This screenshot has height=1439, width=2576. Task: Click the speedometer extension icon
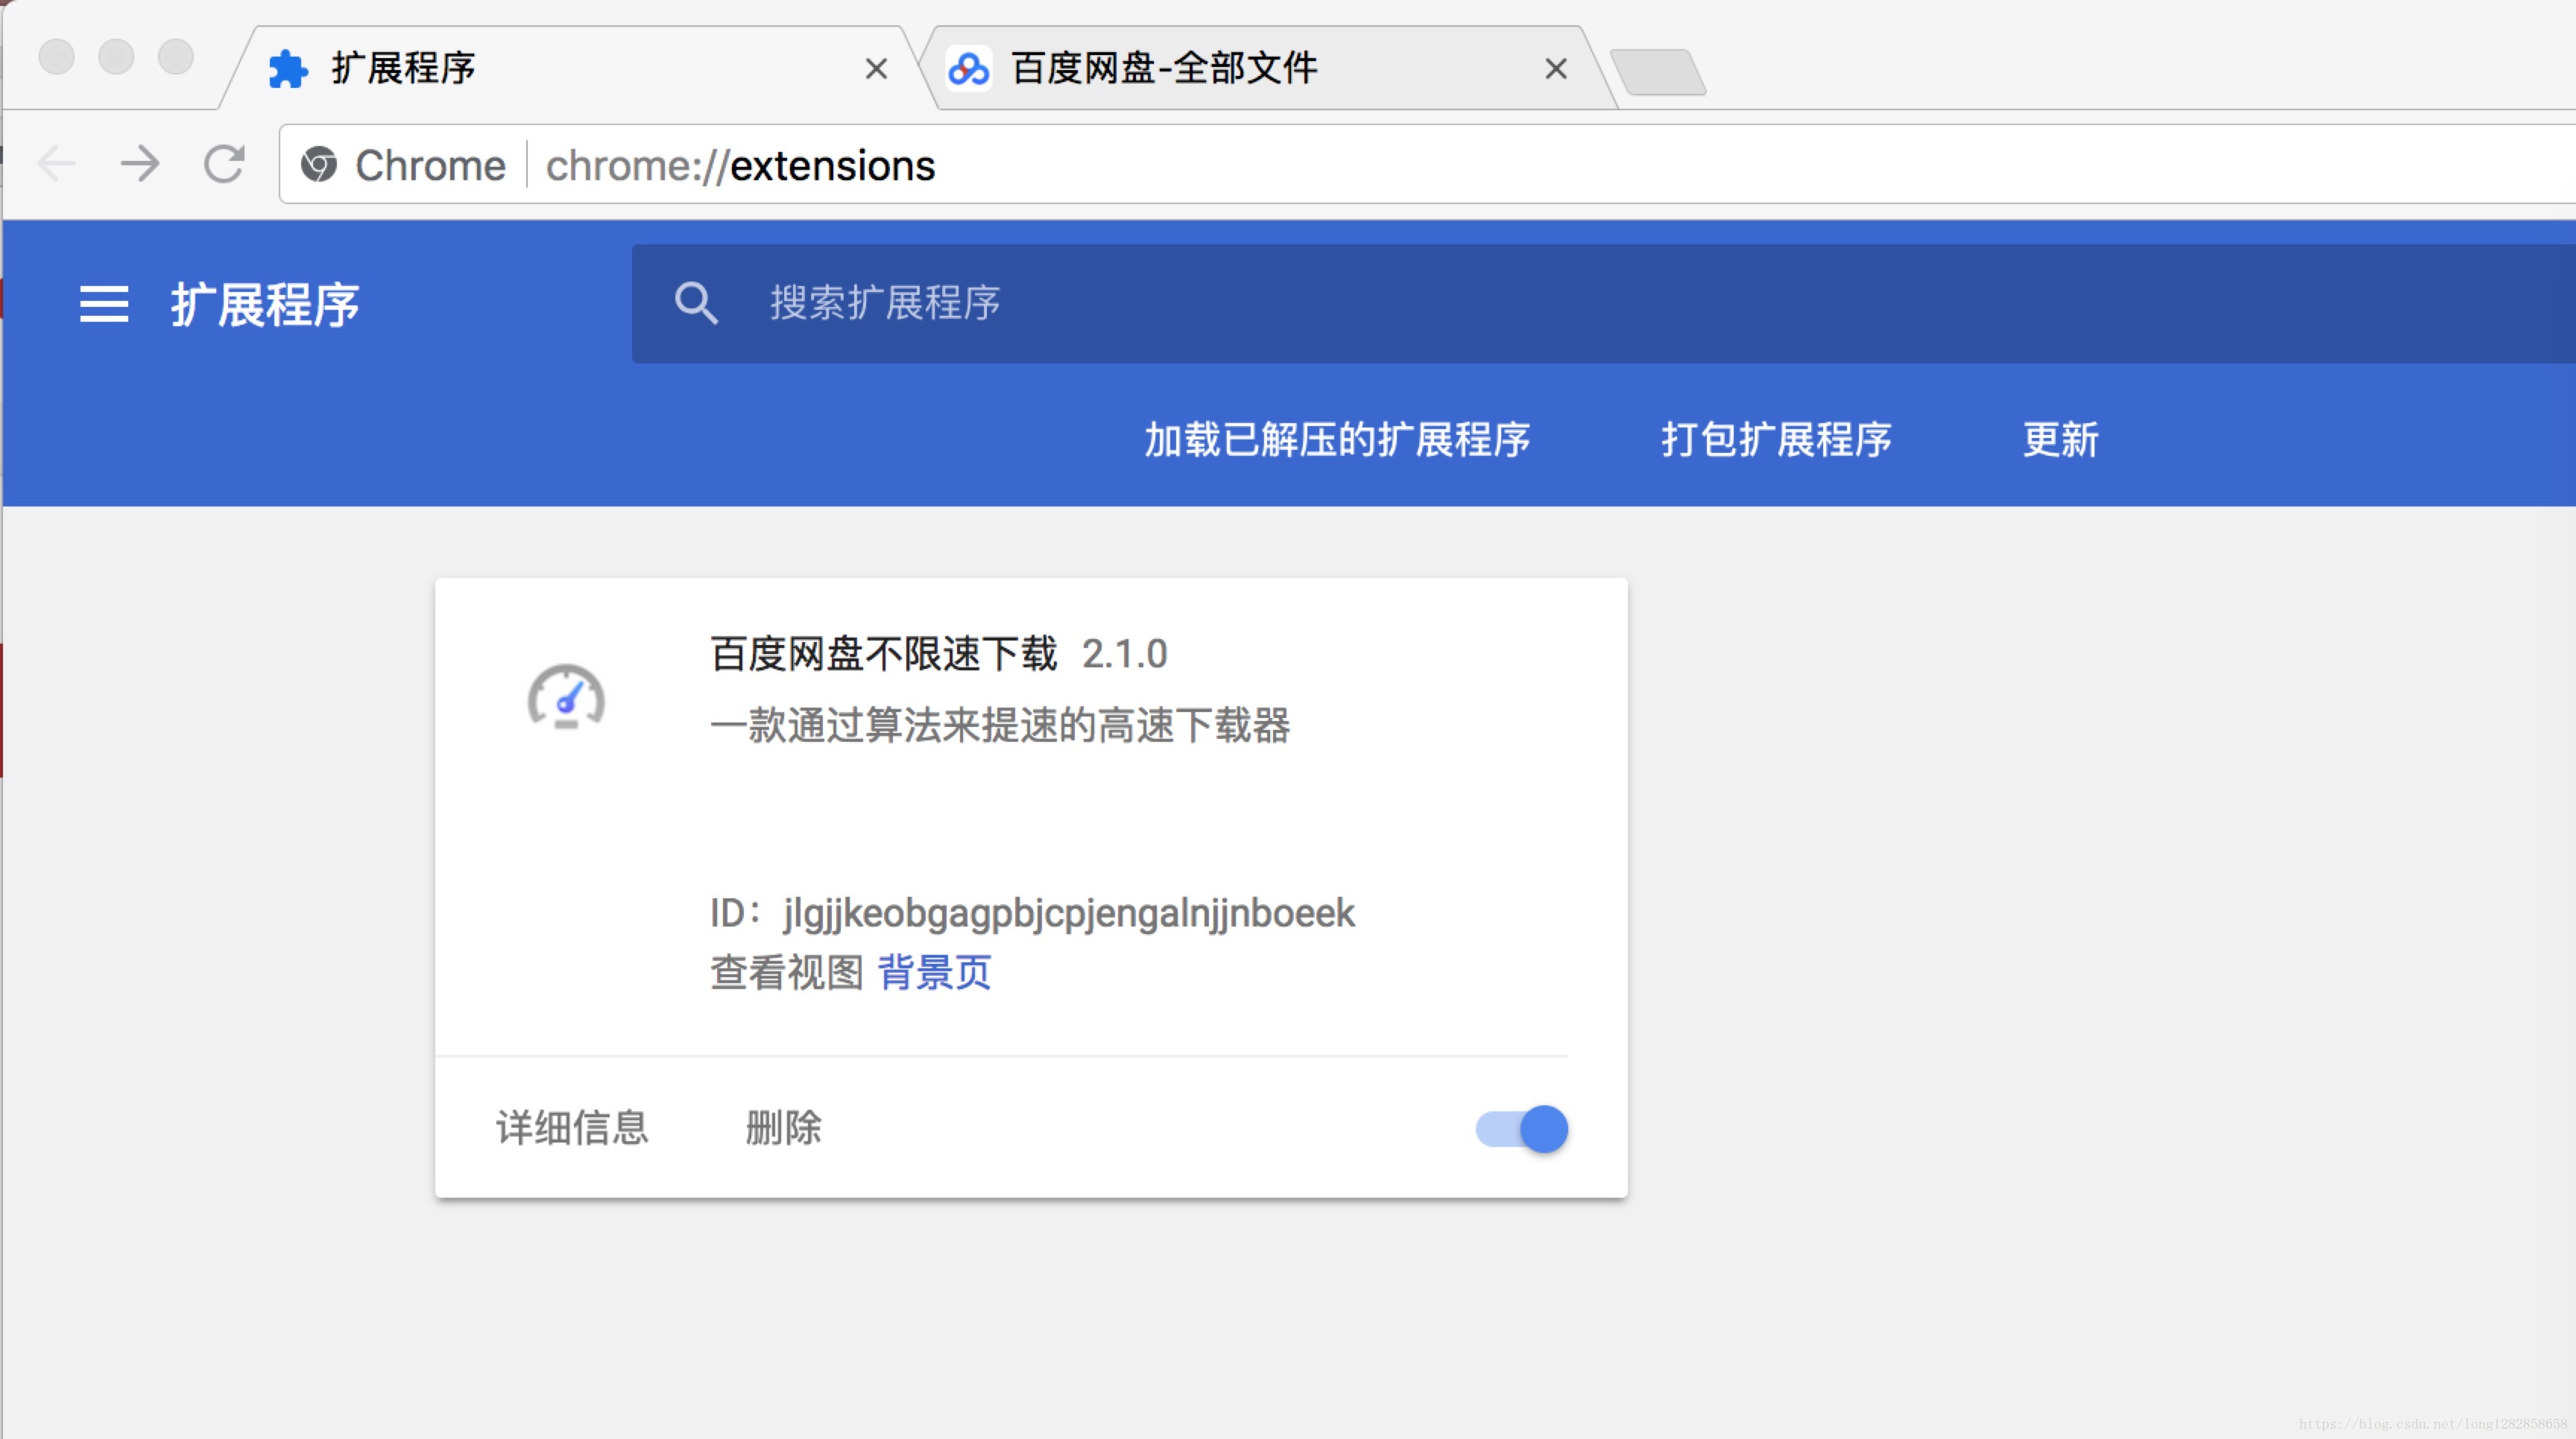click(x=566, y=697)
